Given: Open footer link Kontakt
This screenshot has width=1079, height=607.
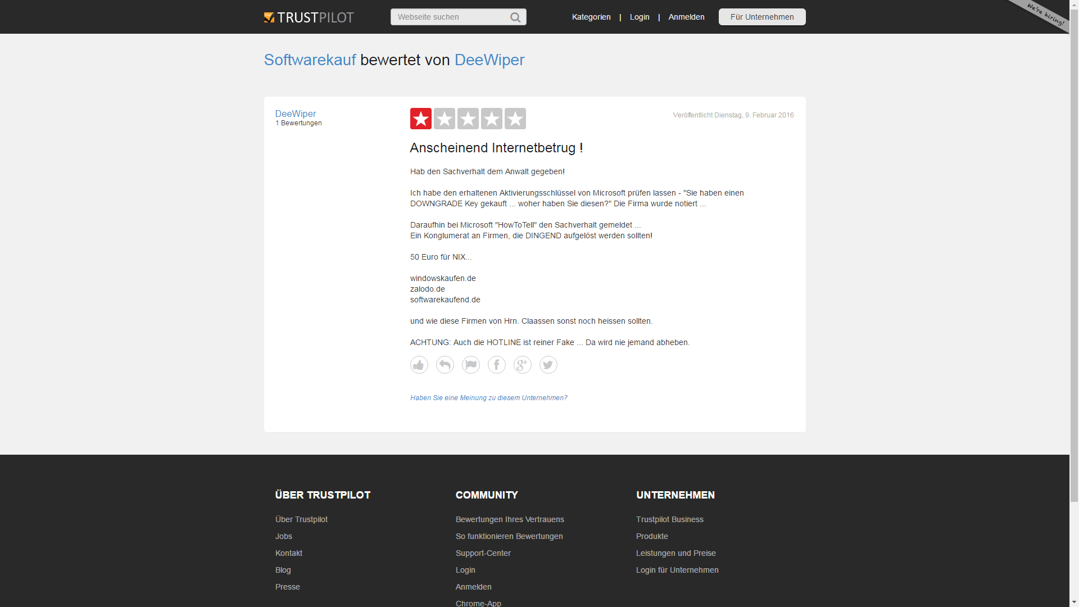Looking at the screenshot, I should 289,553.
